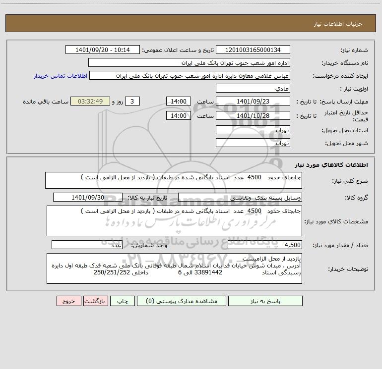Click the buyer organization name field

click(x=189, y=63)
